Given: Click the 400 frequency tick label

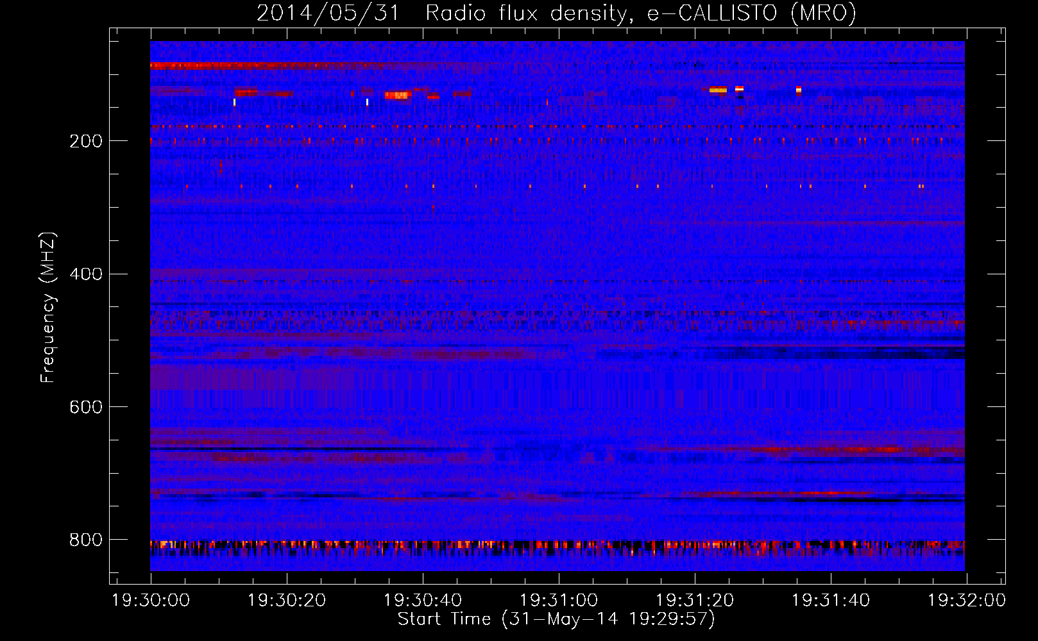Looking at the screenshot, I should [x=86, y=274].
